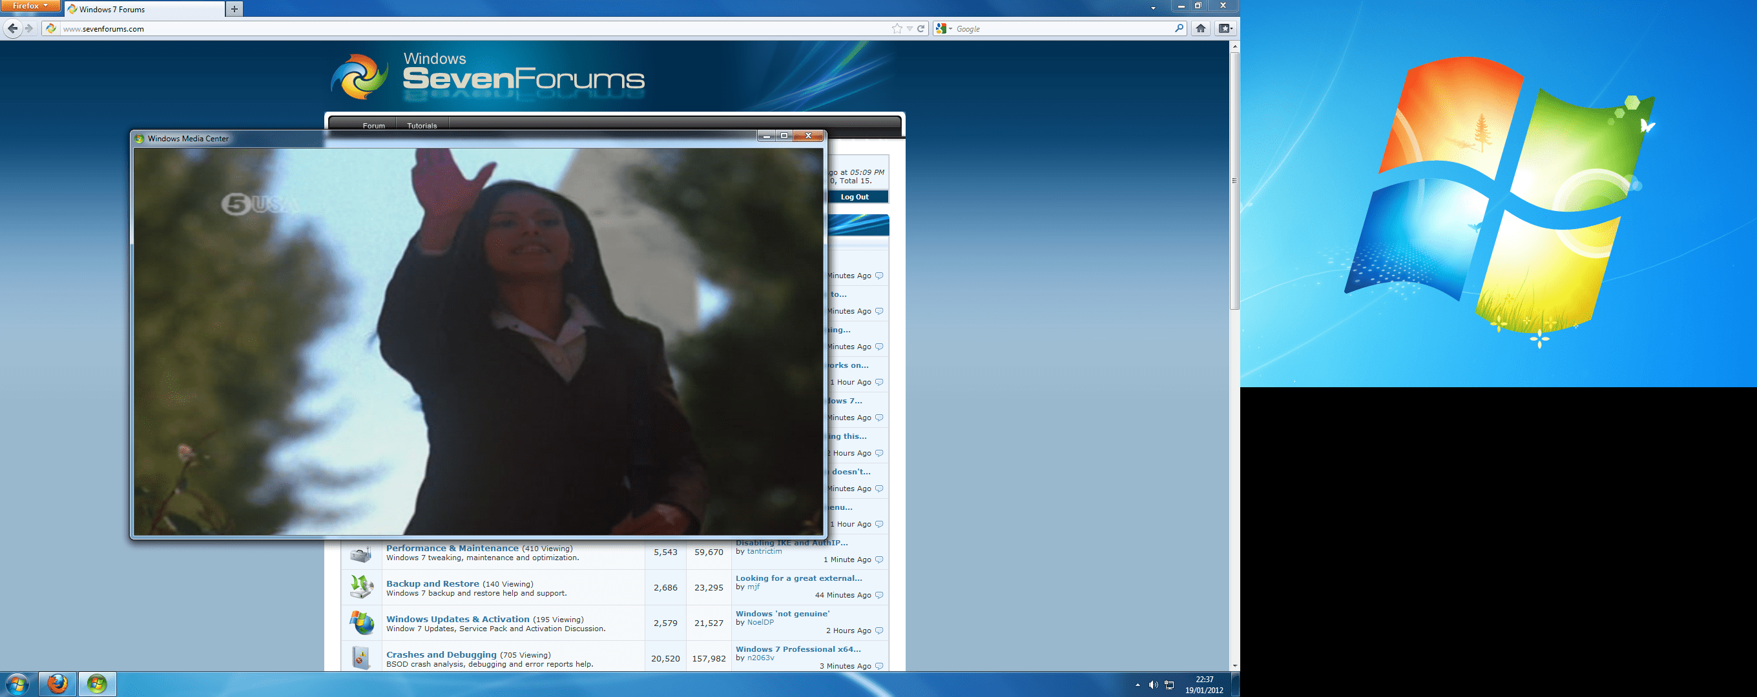The width and height of the screenshot is (1757, 697).
Task: Click the thread count 5,543
Action: [665, 552]
